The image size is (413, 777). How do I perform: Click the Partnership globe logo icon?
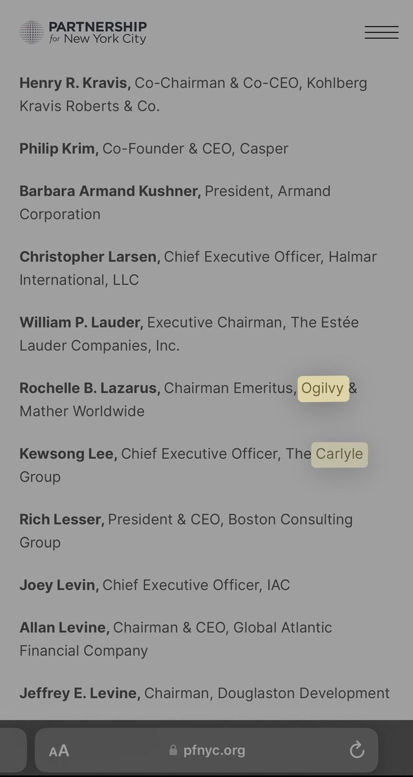tap(31, 32)
